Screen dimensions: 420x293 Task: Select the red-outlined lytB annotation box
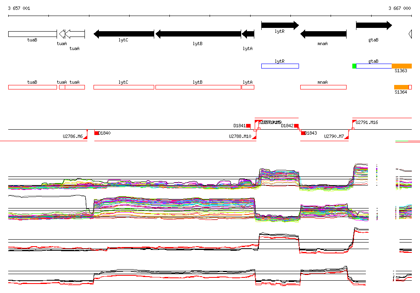point(198,87)
